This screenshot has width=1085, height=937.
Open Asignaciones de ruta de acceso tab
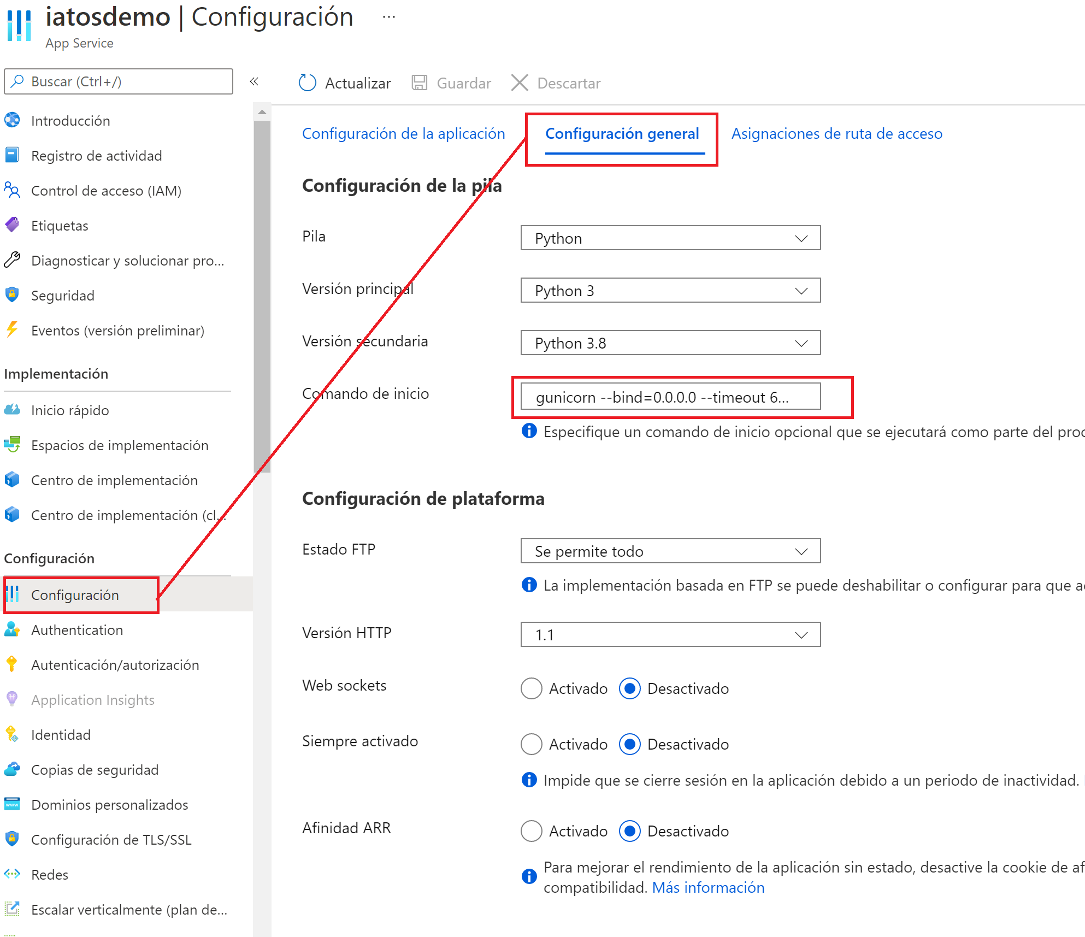(x=836, y=134)
